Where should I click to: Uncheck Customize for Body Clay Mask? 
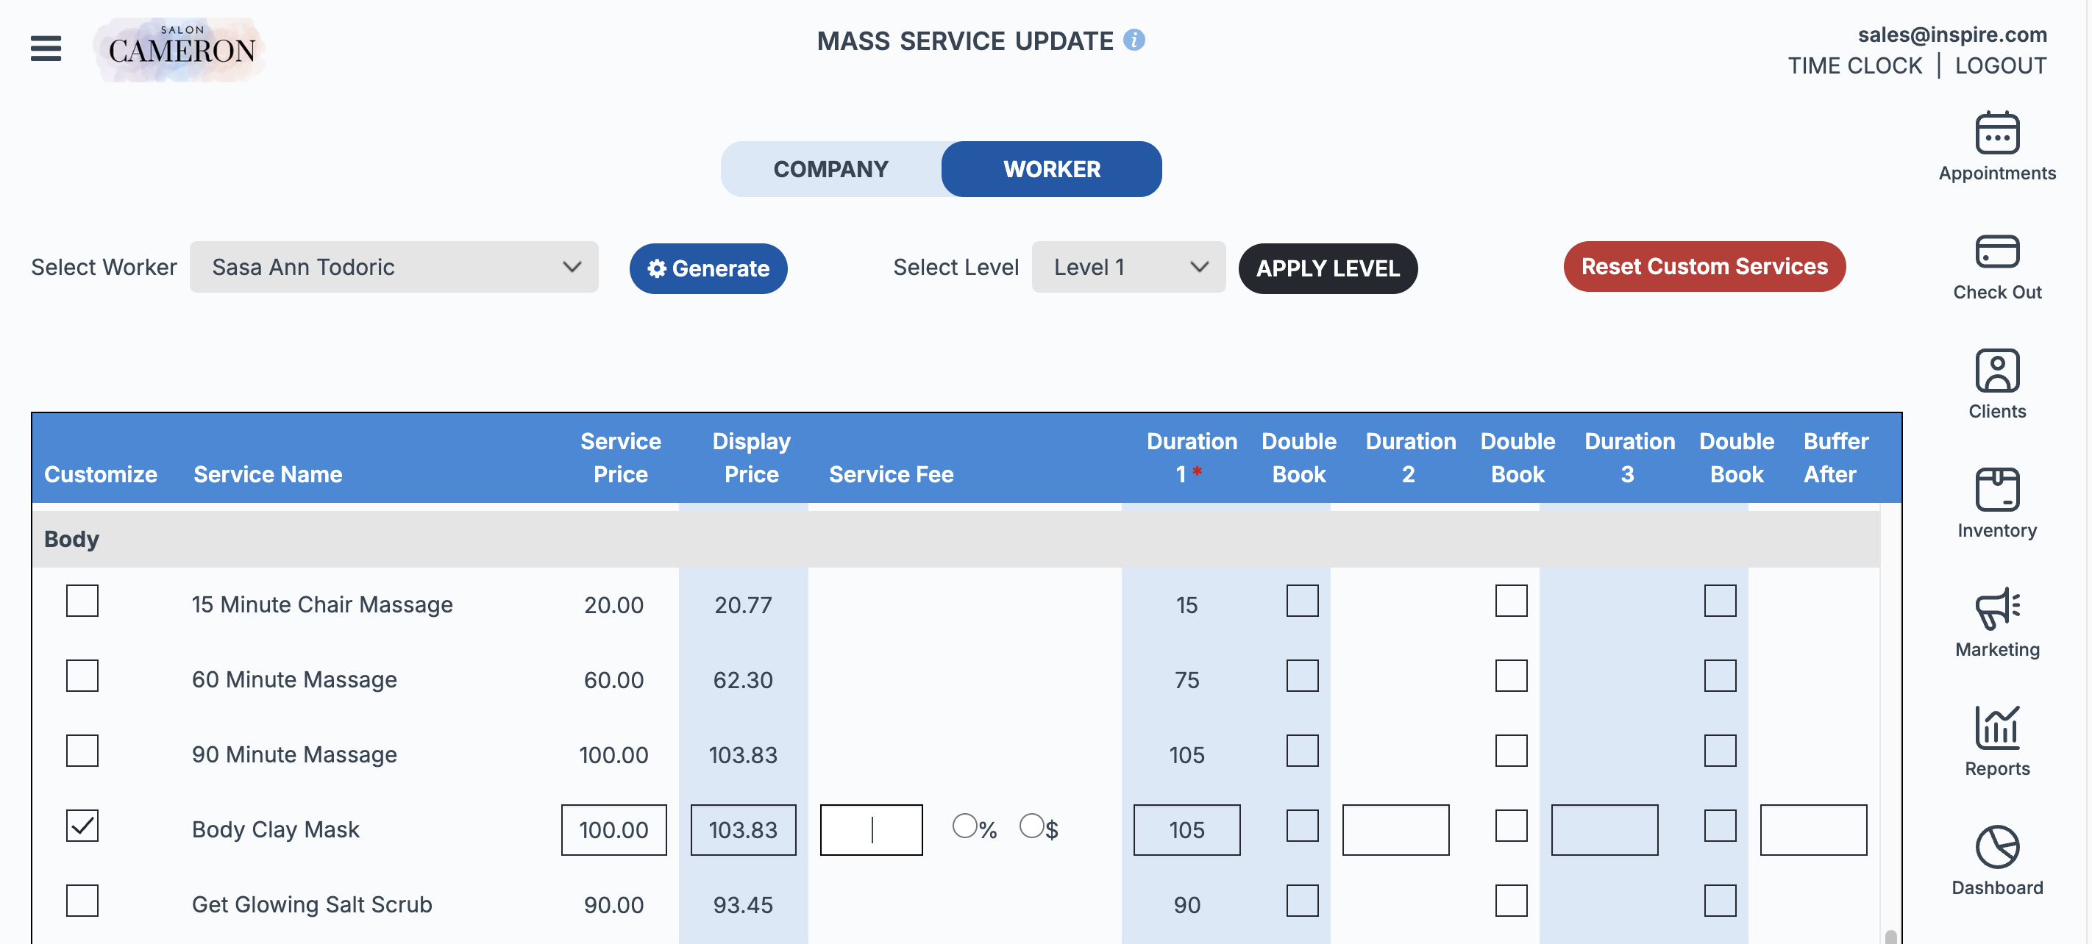82,826
